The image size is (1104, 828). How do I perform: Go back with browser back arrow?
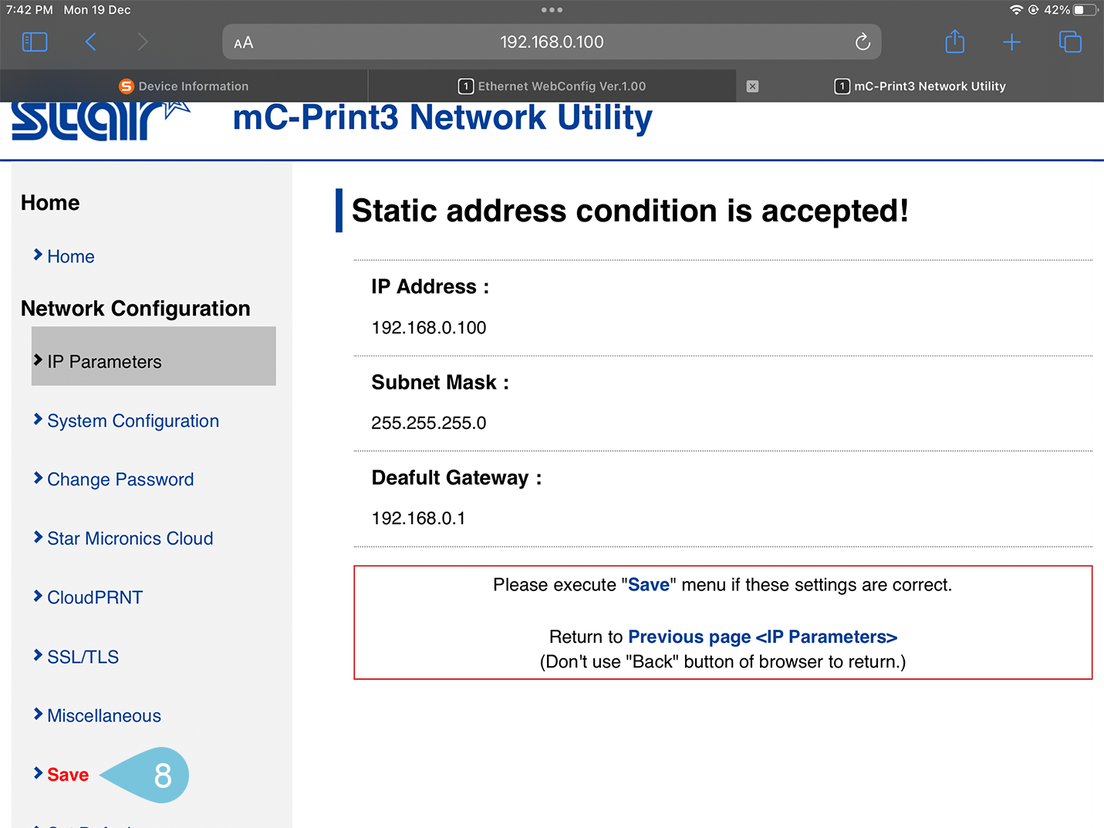pyautogui.click(x=91, y=42)
